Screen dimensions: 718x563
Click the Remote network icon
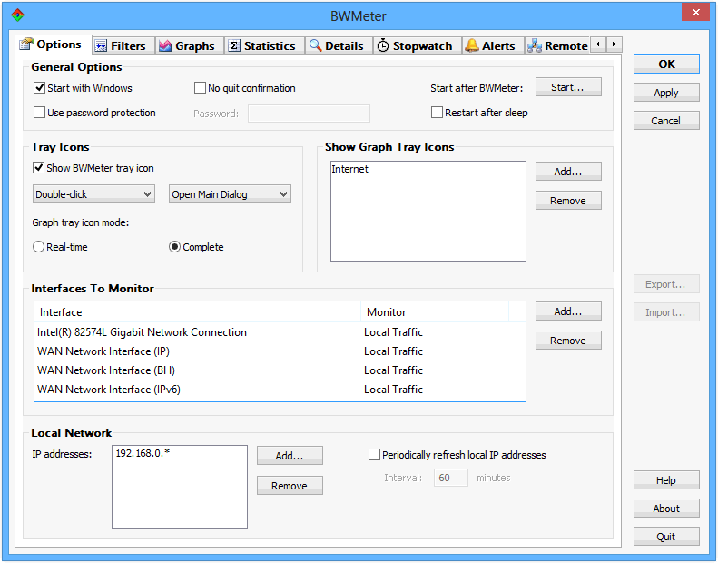[535, 46]
